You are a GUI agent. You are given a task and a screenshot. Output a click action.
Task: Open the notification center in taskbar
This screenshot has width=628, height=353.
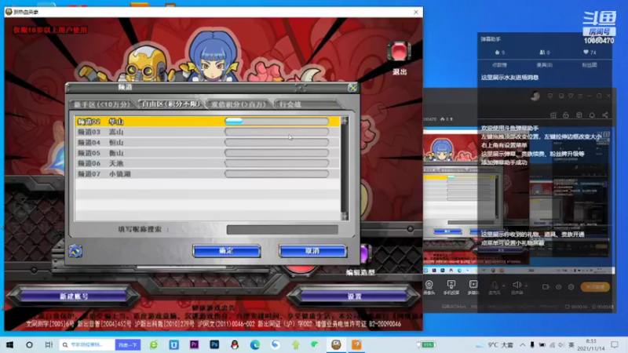[x=615, y=344]
